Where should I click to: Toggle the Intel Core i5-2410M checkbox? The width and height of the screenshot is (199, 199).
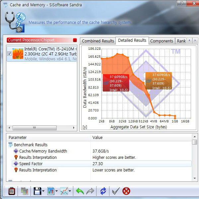9,53
